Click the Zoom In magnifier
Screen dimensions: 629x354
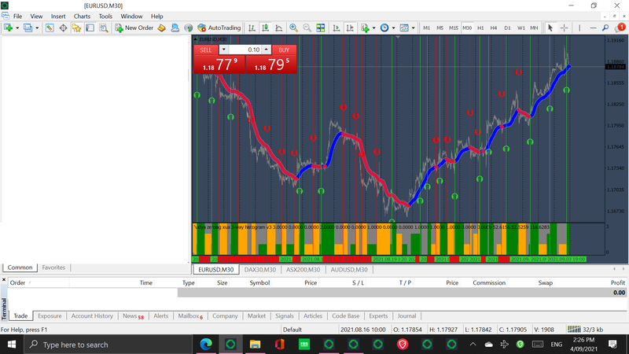point(293,28)
